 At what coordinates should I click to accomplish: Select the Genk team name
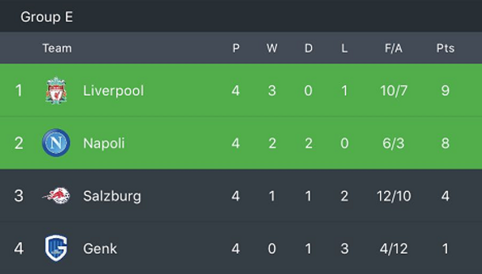click(x=100, y=249)
